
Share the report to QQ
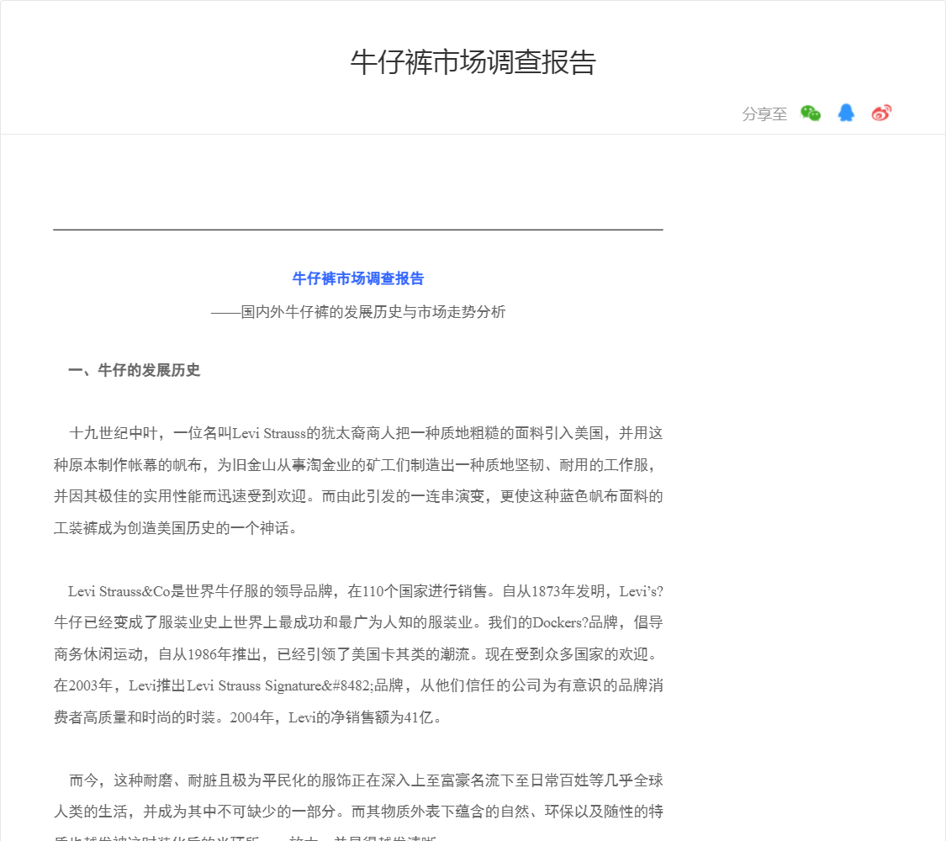click(x=846, y=113)
